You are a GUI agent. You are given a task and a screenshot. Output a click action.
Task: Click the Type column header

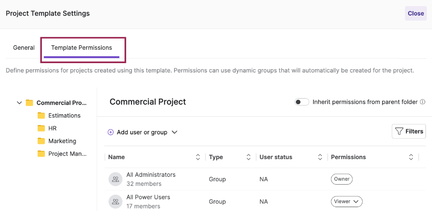pyautogui.click(x=216, y=157)
